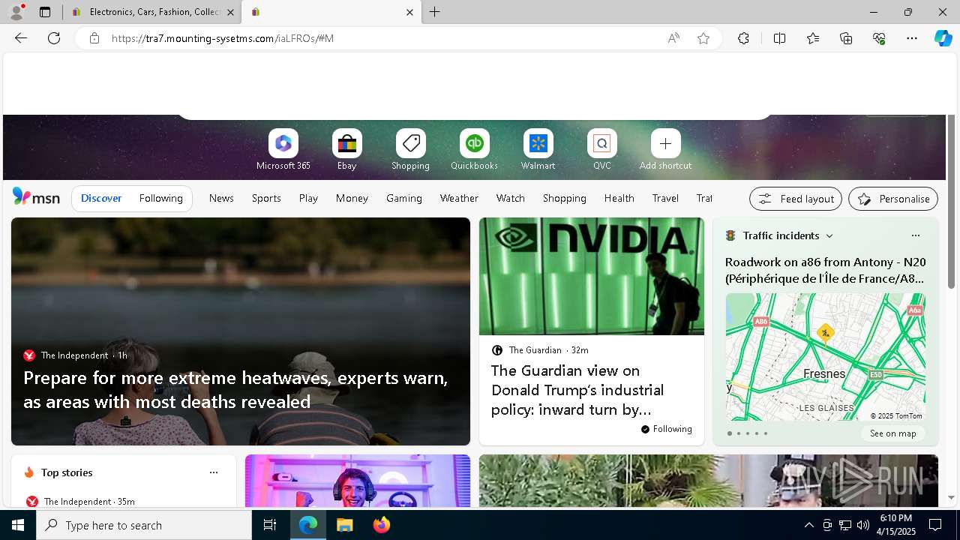
Task: Open Settings and more ellipsis menu
Action: pos(912,38)
